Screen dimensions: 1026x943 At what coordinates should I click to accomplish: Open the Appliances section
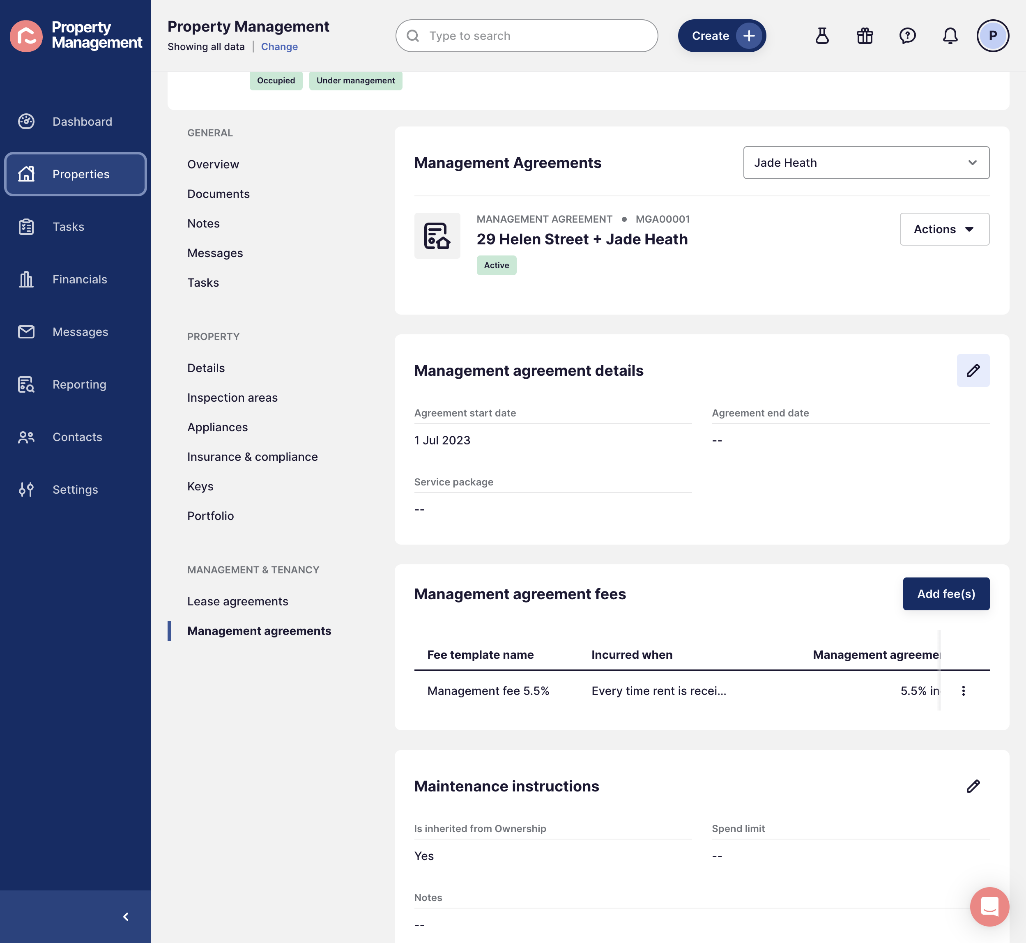(217, 427)
